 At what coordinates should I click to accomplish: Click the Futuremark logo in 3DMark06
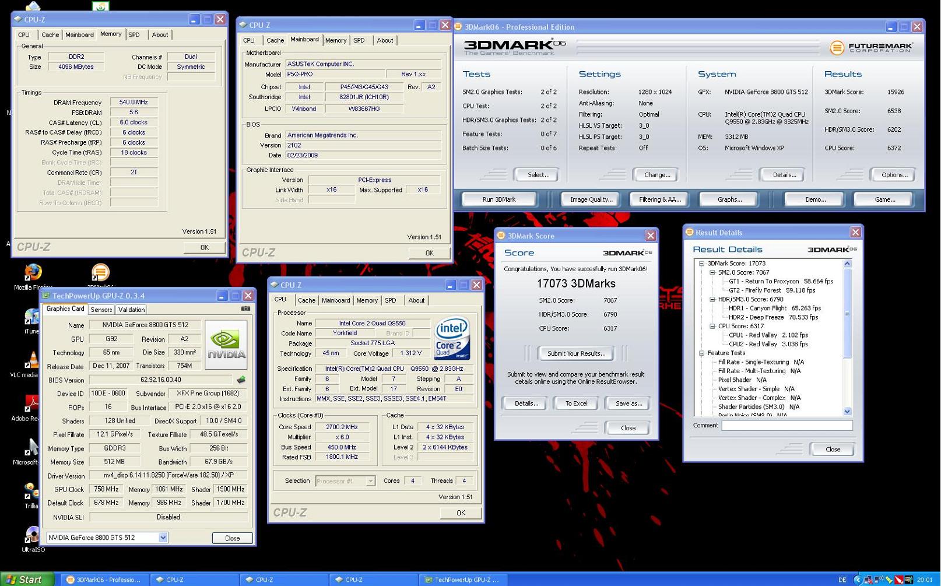[x=871, y=47]
